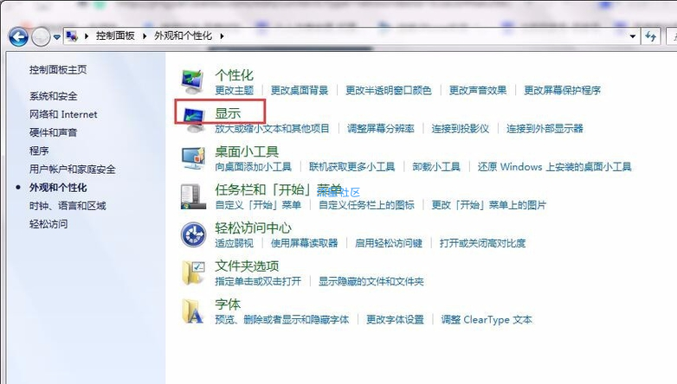
Task: Click 更改声音效果 link
Action: (478, 90)
